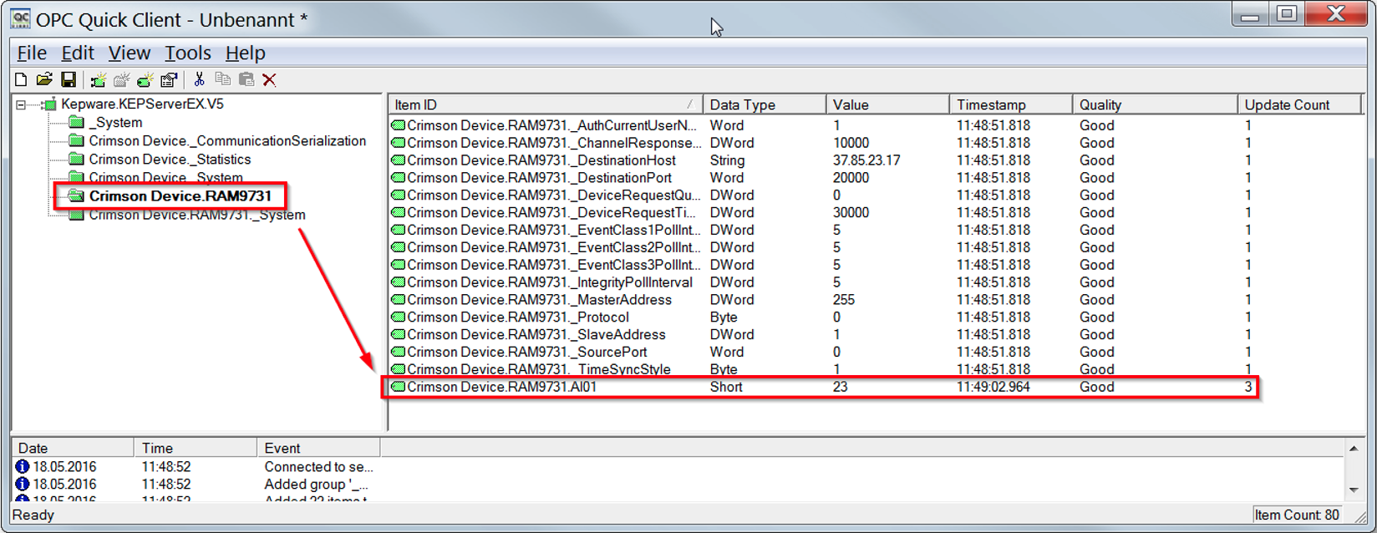Click the String data type cell

[x=727, y=160]
